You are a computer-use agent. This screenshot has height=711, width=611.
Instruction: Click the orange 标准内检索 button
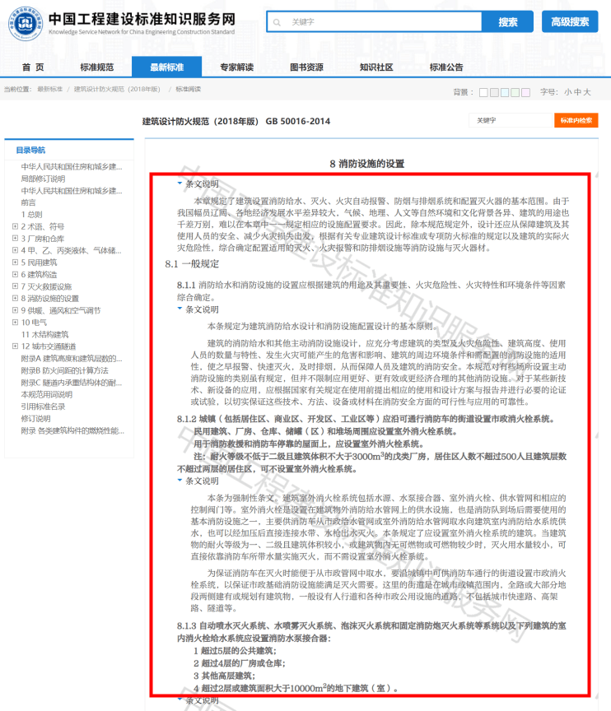click(x=576, y=120)
